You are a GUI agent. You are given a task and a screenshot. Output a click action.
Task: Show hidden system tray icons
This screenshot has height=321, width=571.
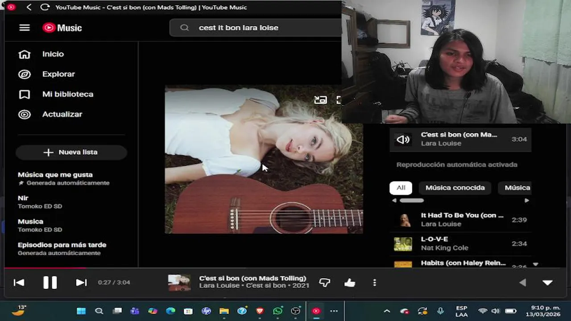[387, 311]
